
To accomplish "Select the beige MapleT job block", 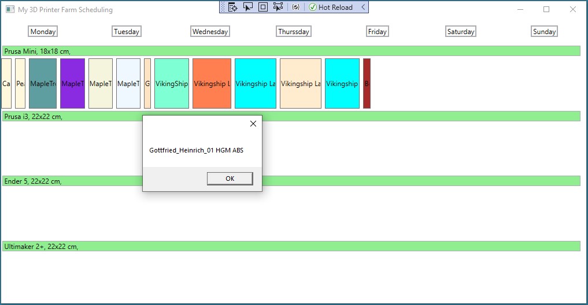I will pyautogui.click(x=101, y=84).
